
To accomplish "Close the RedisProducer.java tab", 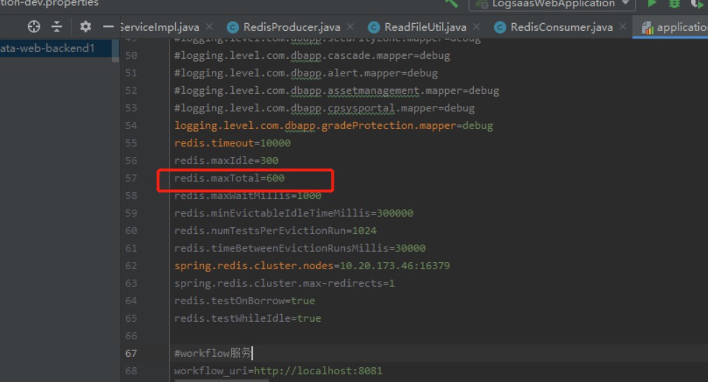I will click(x=350, y=27).
